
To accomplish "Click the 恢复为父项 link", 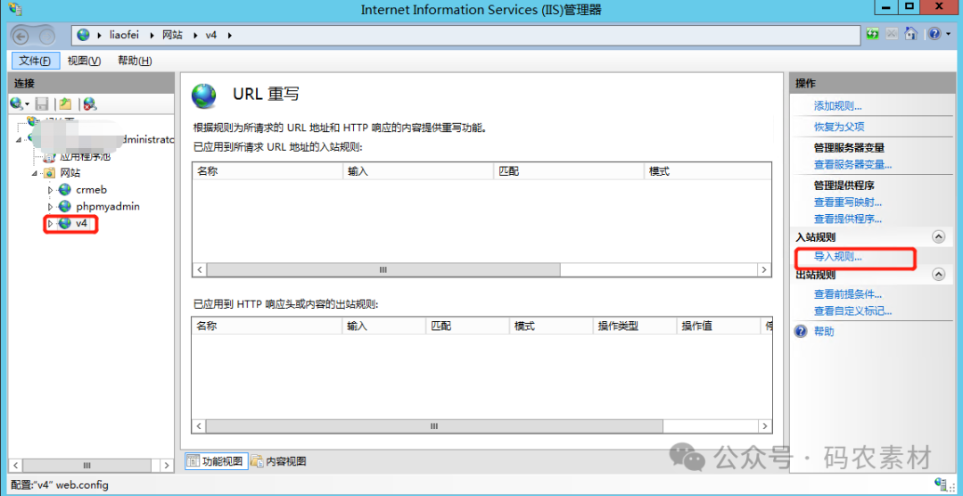I will click(x=839, y=127).
